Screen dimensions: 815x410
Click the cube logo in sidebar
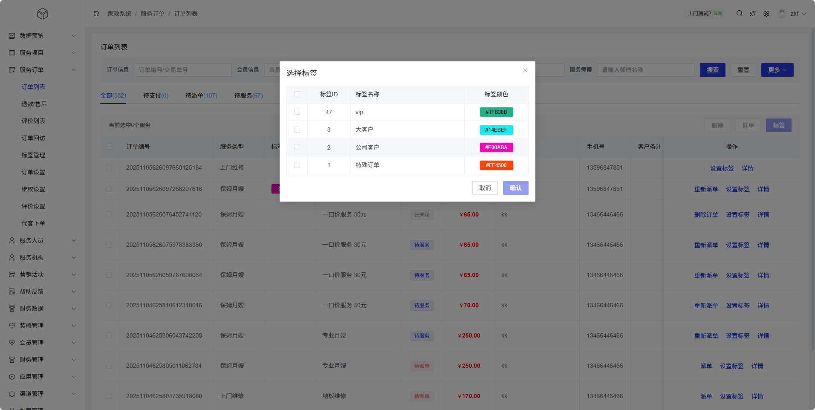click(x=43, y=14)
